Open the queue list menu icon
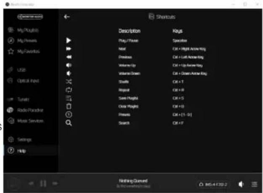This screenshot has width=263, height=193. 254,184
